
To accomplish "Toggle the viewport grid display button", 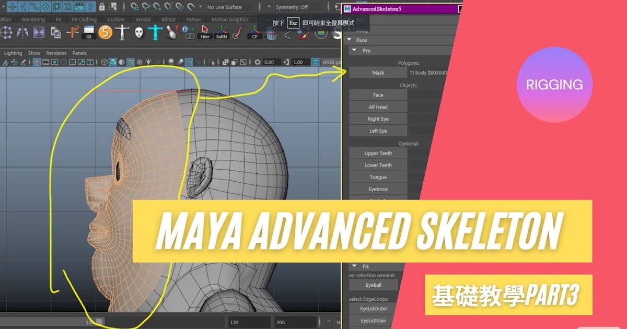I will (37, 62).
